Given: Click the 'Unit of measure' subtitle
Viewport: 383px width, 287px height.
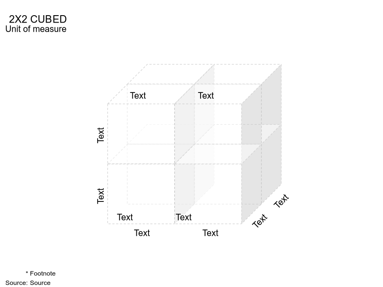Looking at the screenshot, I should point(36,29).
